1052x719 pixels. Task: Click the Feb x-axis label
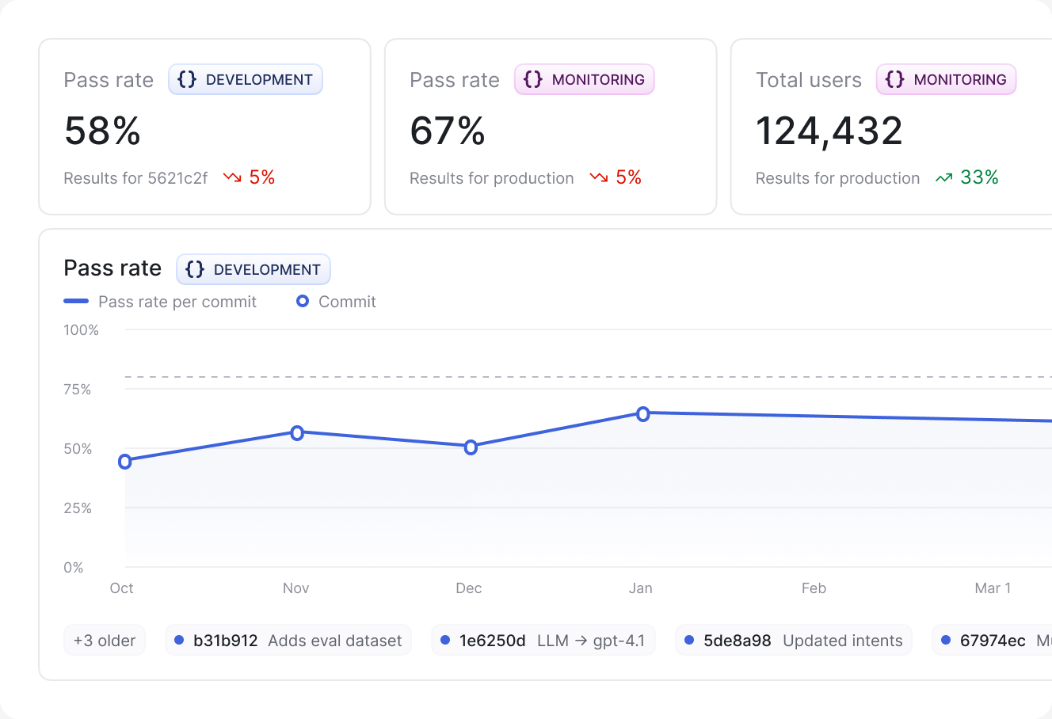click(814, 588)
